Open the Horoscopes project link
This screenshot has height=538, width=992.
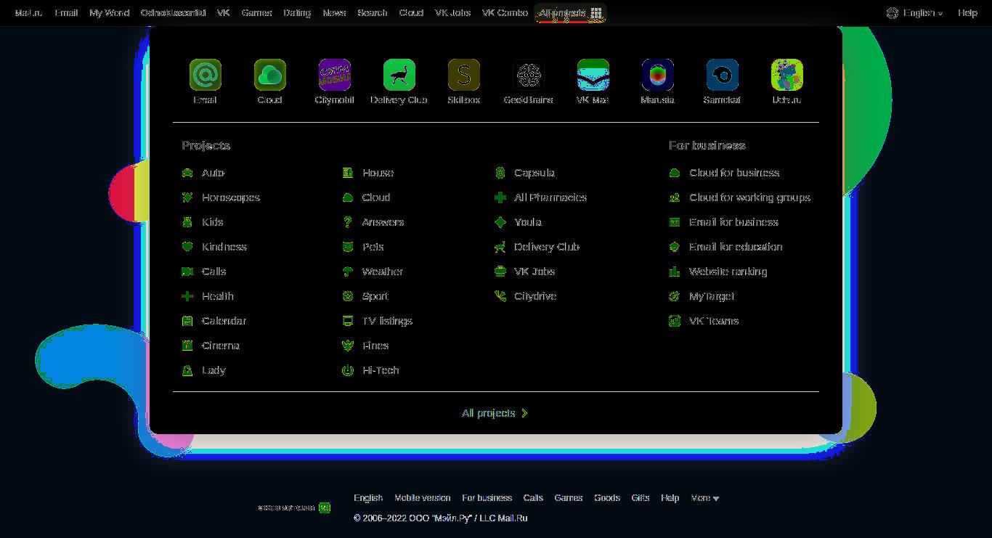pos(231,197)
